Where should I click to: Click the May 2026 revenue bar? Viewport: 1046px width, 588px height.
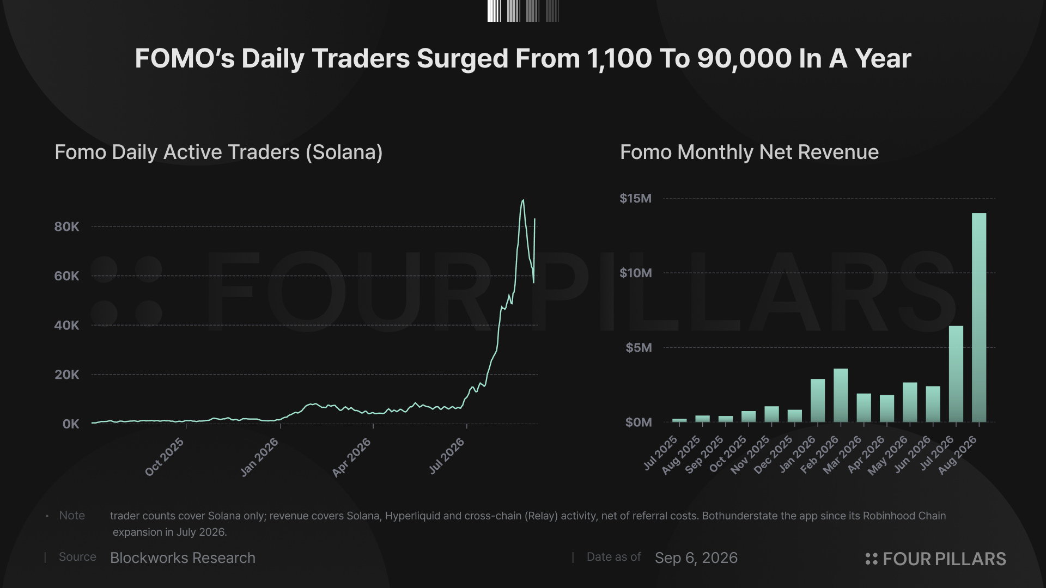[910, 402]
